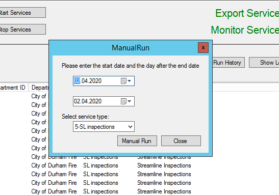
Task: Click the Department column header
Action: click(39, 88)
